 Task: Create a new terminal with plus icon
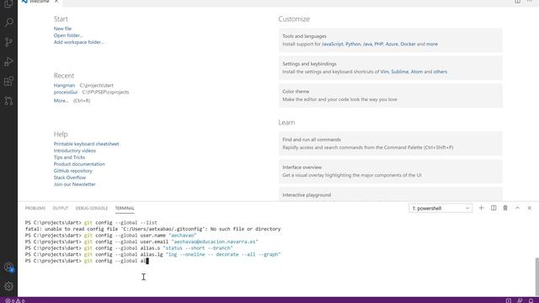pyautogui.click(x=481, y=208)
